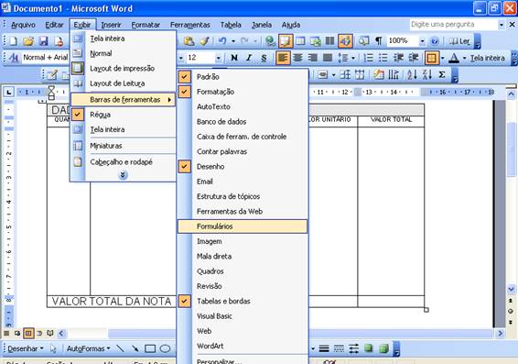Click the Save floppy disk icon

pos(44,41)
